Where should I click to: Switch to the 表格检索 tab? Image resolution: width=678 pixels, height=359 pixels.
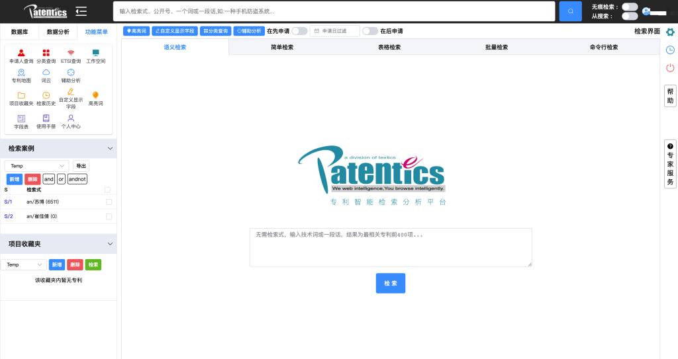(x=389, y=47)
